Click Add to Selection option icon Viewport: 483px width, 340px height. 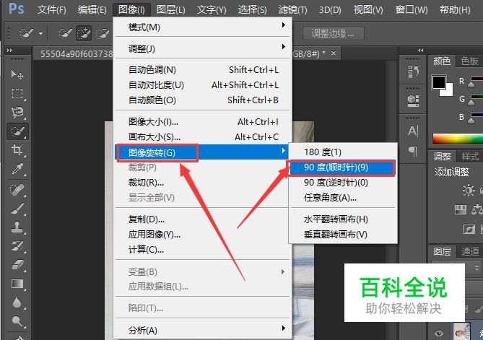click(84, 33)
